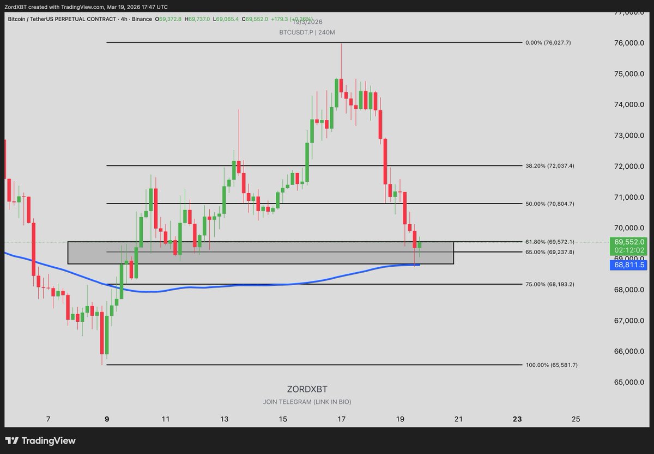Click date 13 on the time axis

pos(224,419)
